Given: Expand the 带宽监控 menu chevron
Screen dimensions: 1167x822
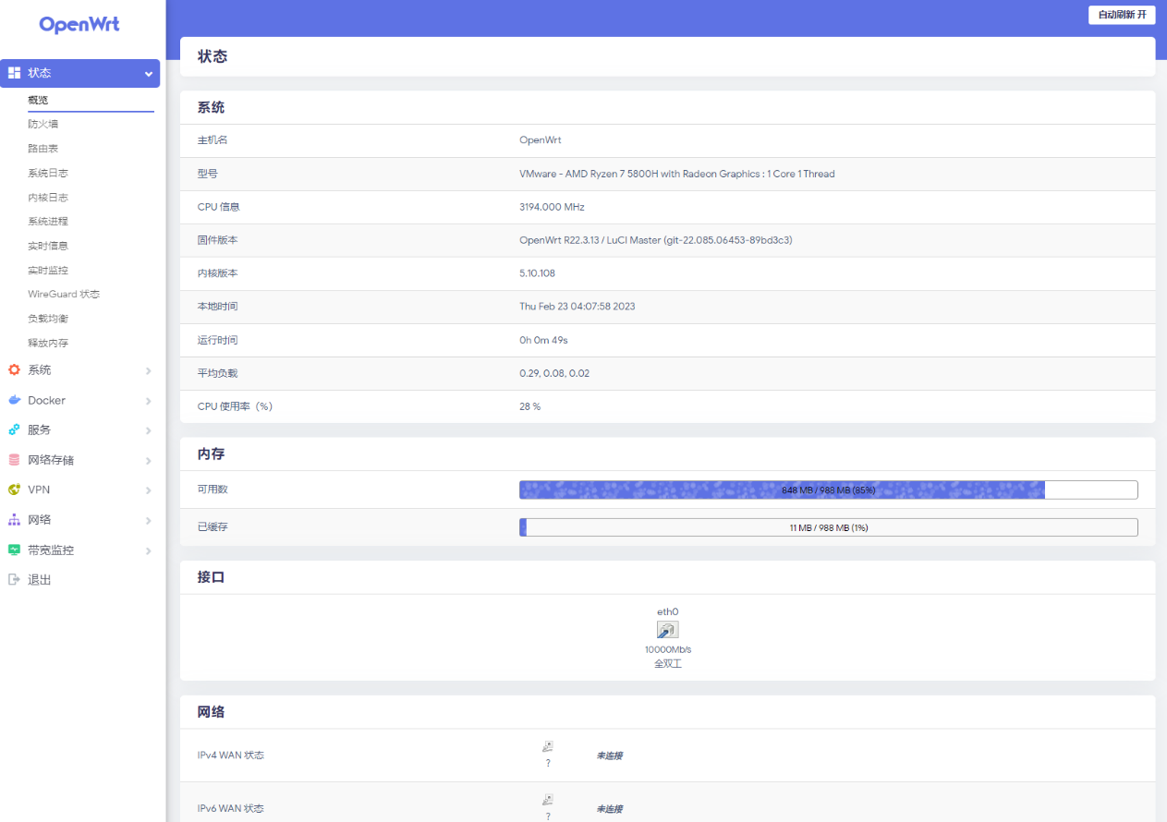Looking at the screenshot, I should click(149, 550).
